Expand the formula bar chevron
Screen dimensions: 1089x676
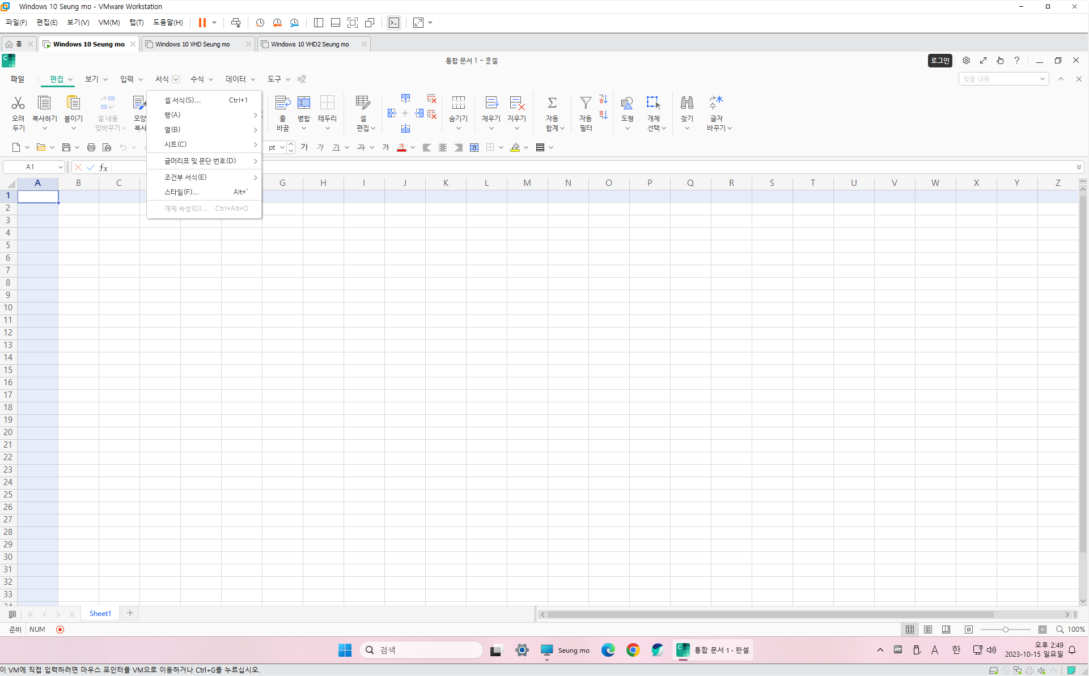pyautogui.click(x=1078, y=167)
